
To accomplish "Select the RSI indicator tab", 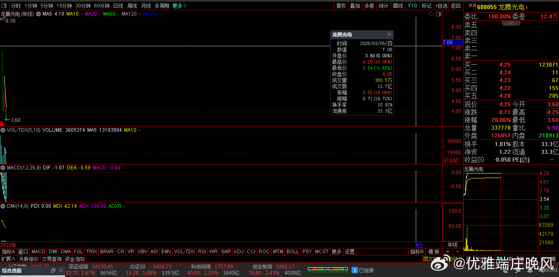I will click(x=202, y=252).
